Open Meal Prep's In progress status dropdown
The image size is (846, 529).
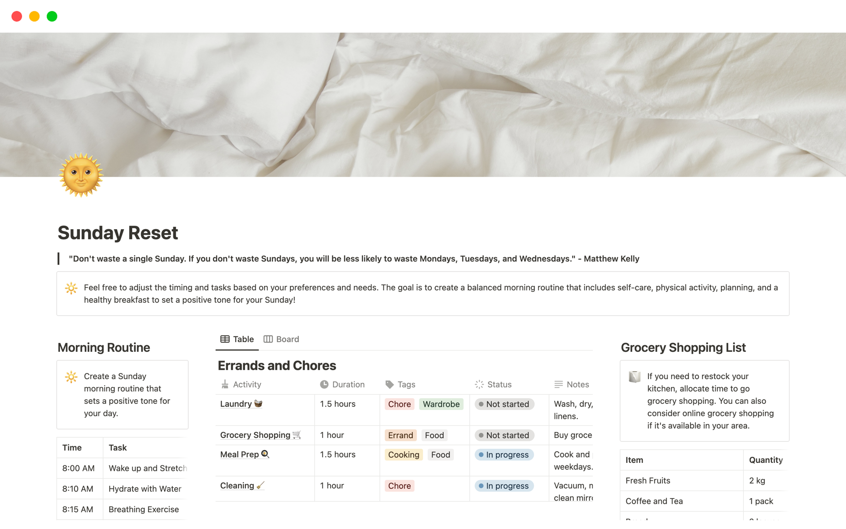point(504,455)
